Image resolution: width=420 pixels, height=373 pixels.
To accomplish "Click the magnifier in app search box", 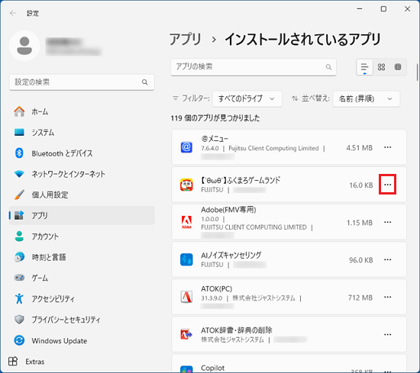I will 328,67.
